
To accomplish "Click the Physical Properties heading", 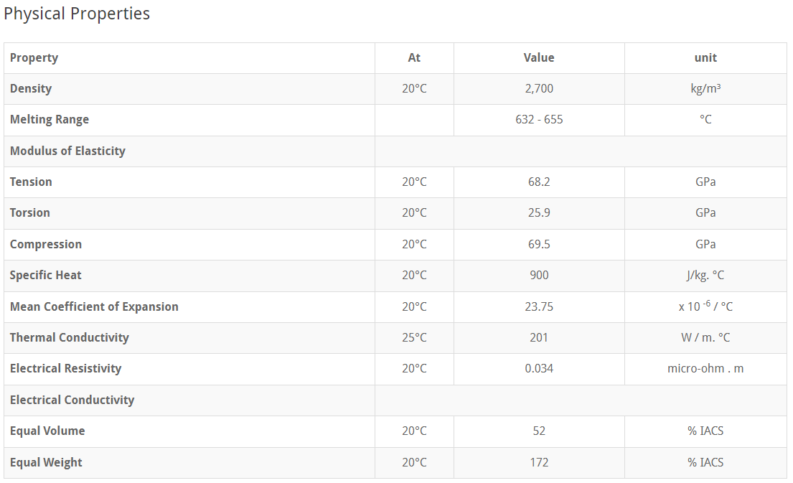I will click(77, 14).
